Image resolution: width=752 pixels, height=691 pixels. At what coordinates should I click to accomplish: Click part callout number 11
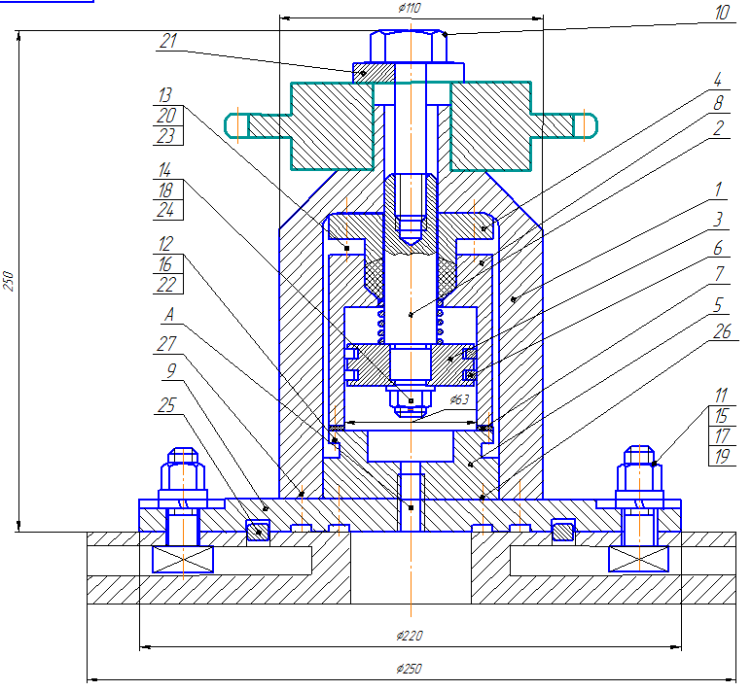pos(721,396)
